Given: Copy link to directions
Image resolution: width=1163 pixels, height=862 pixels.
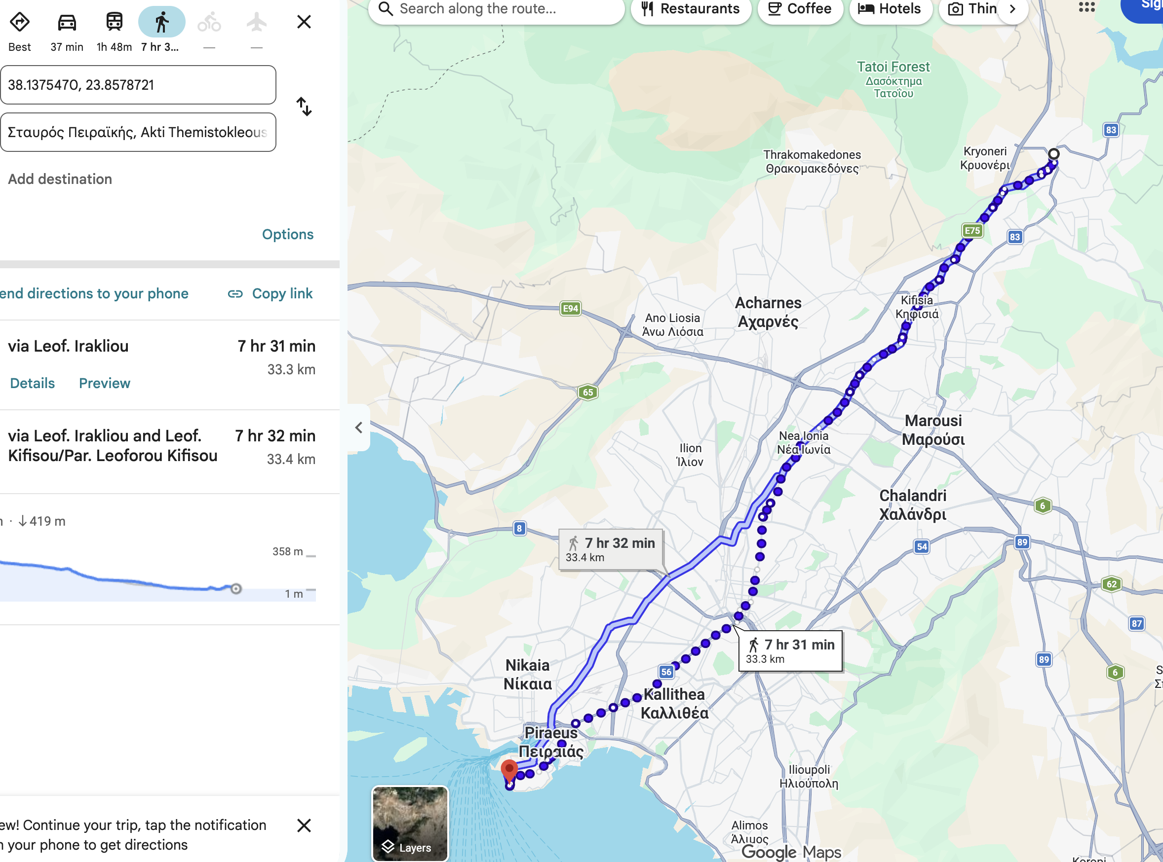Looking at the screenshot, I should 270,294.
